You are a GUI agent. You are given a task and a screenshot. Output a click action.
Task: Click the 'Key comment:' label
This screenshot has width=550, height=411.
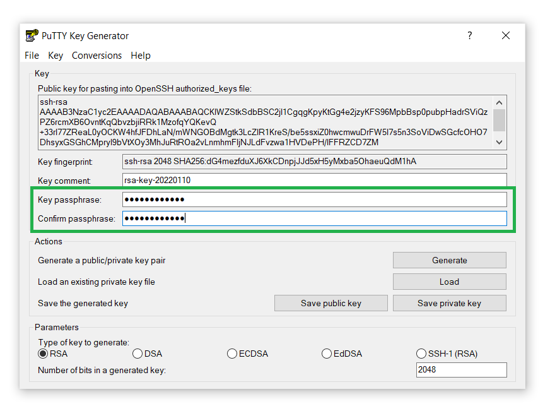point(64,181)
